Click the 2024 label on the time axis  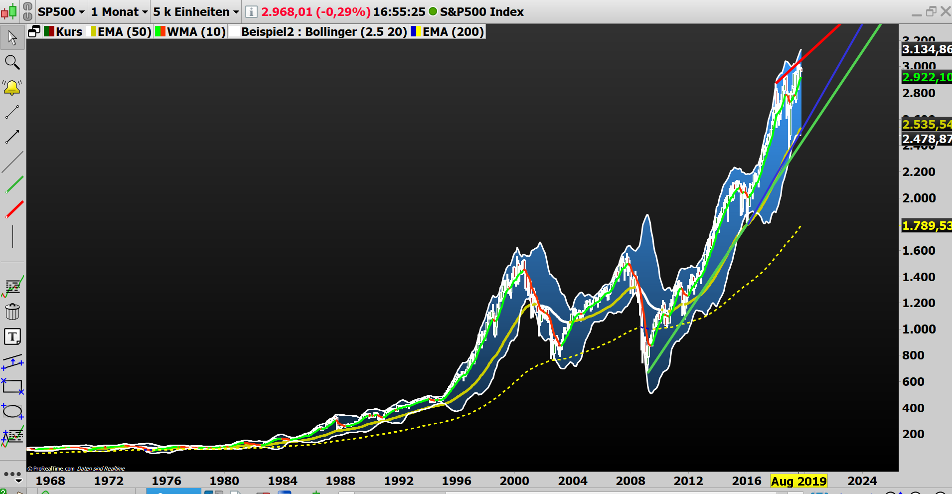(862, 481)
